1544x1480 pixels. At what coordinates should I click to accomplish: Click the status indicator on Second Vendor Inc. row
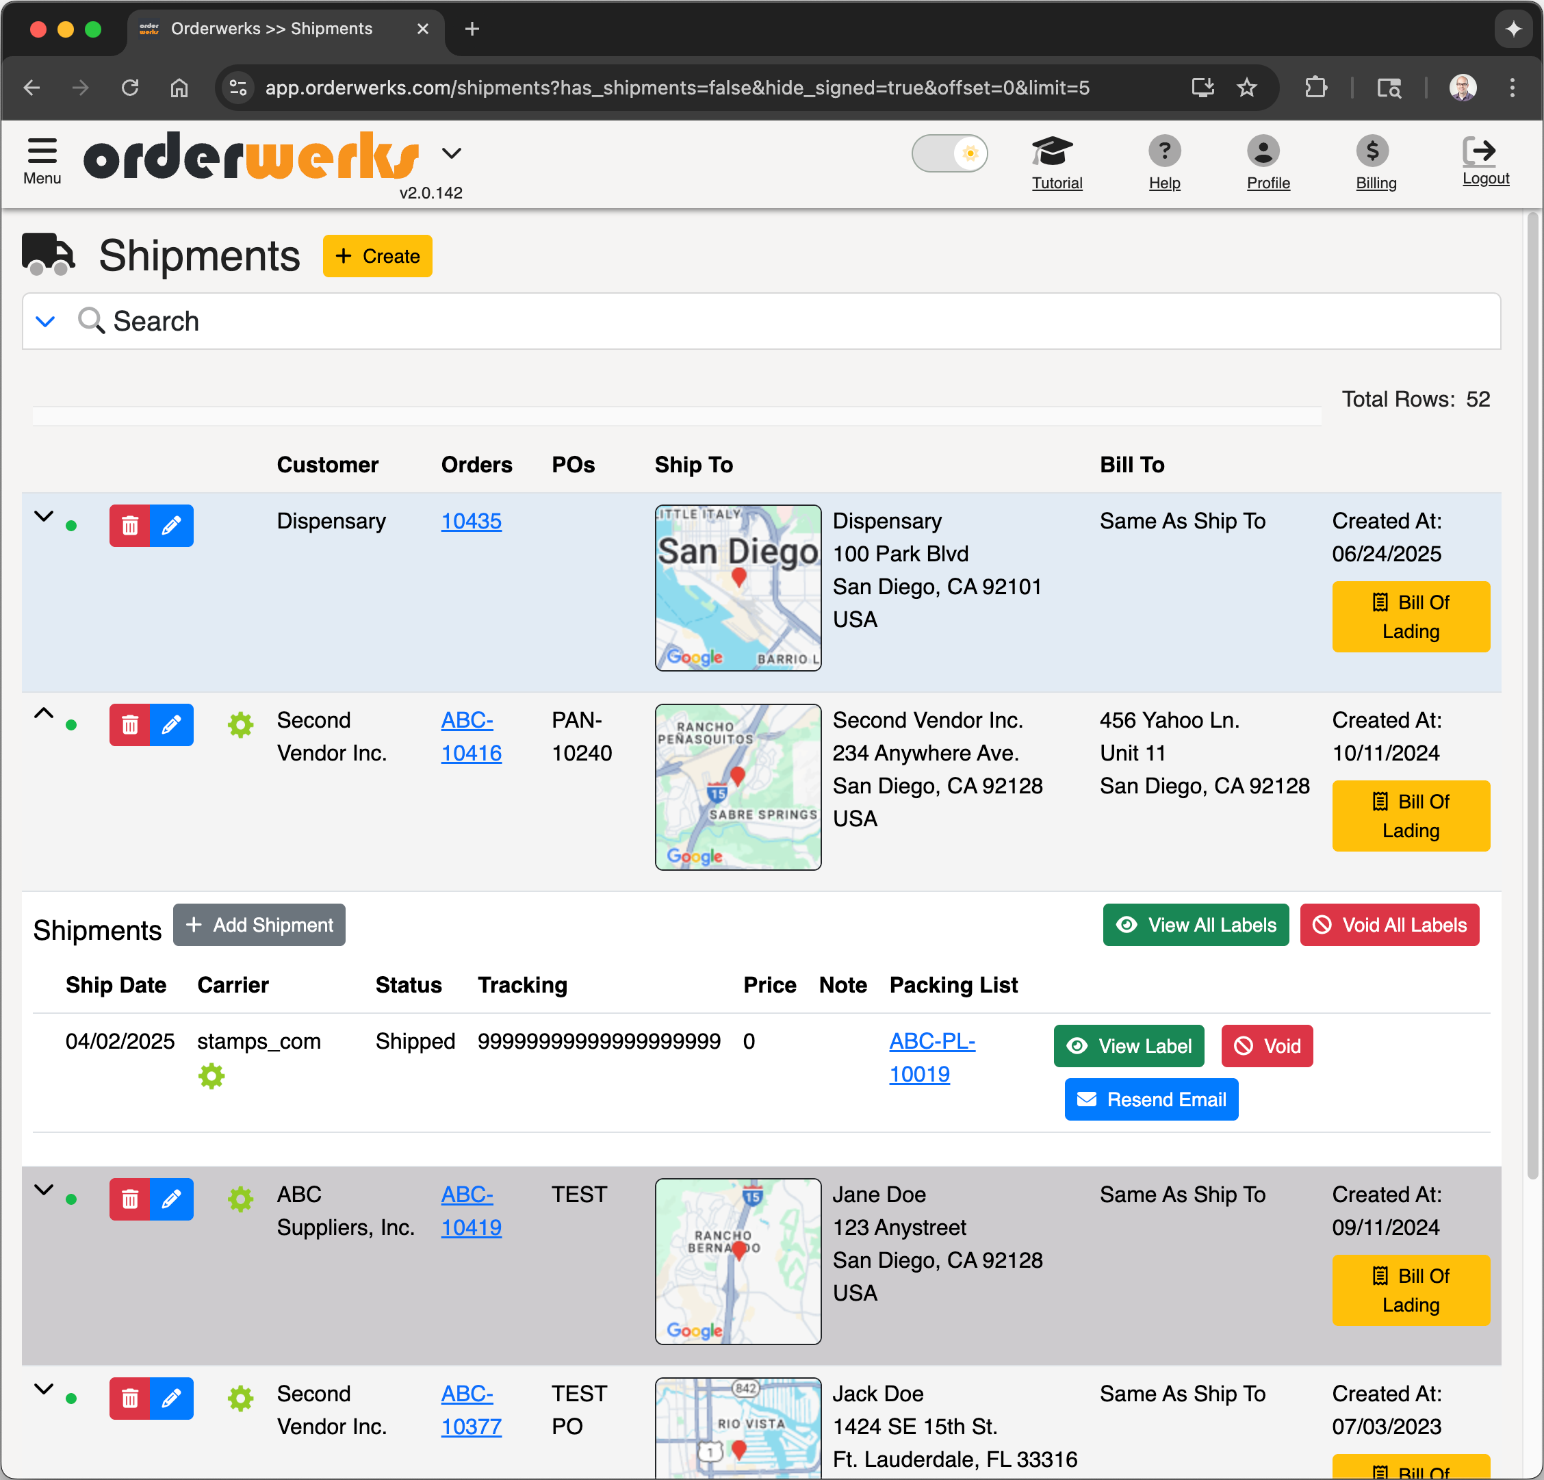click(x=73, y=724)
